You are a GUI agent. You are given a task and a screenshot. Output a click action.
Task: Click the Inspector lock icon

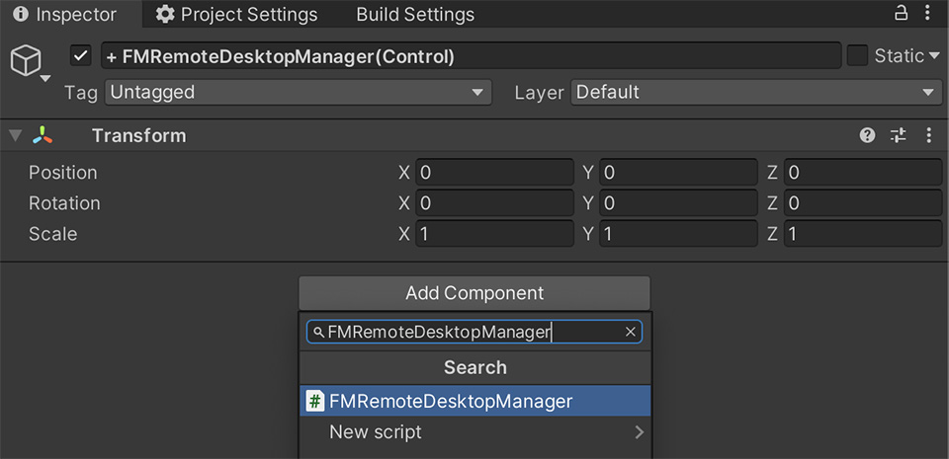click(901, 14)
